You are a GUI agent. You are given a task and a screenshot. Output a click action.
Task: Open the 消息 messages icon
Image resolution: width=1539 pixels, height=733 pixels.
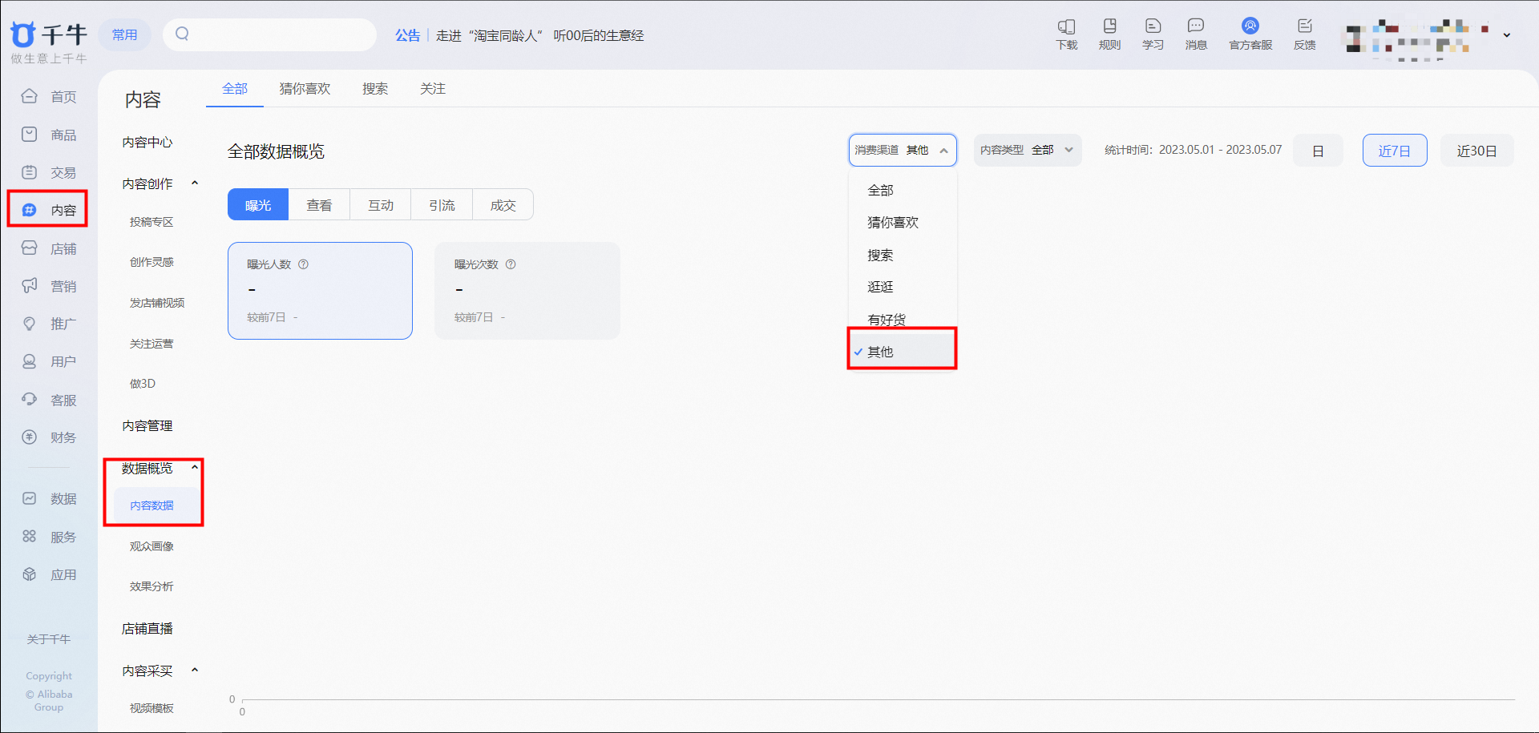pyautogui.click(x=1196, y=34)
